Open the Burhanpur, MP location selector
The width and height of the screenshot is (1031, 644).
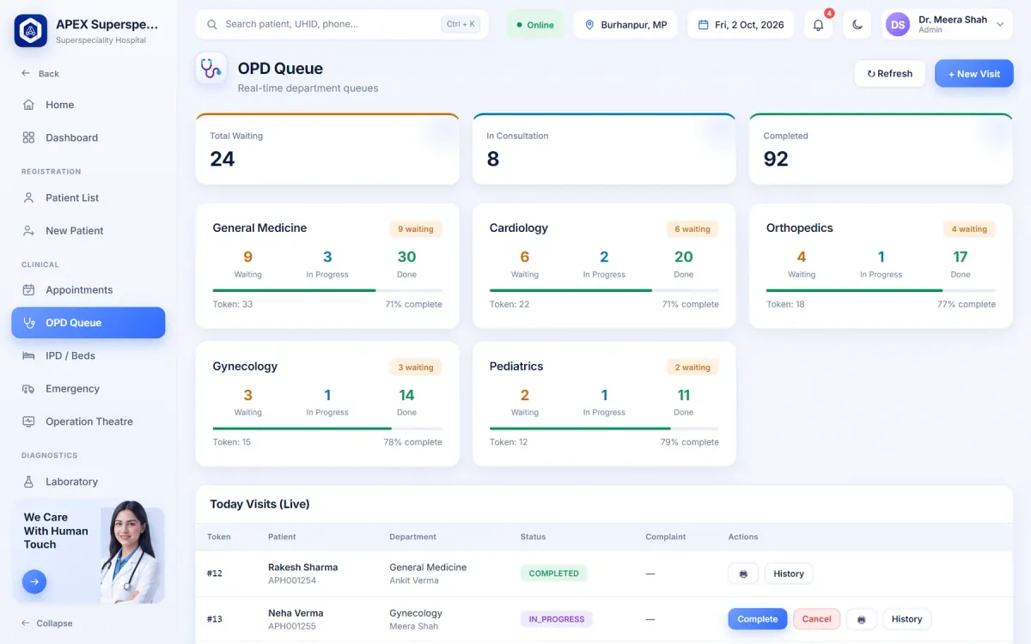coord(625,25)
